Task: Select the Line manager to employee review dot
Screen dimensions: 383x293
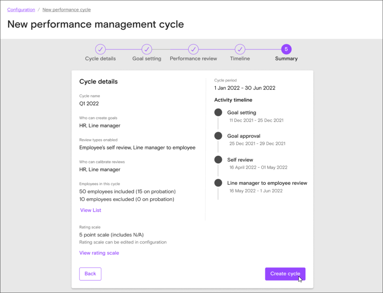Action: coord(218,183)
